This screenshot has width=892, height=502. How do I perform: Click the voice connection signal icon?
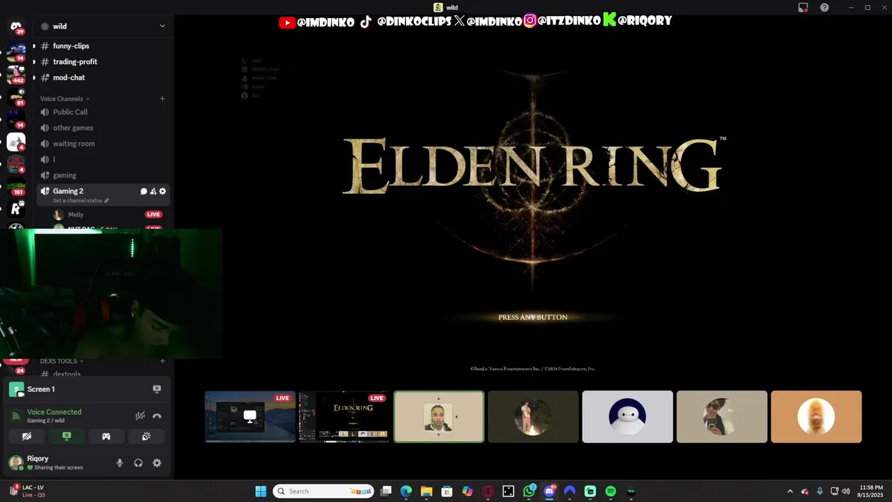coord(15,416)
